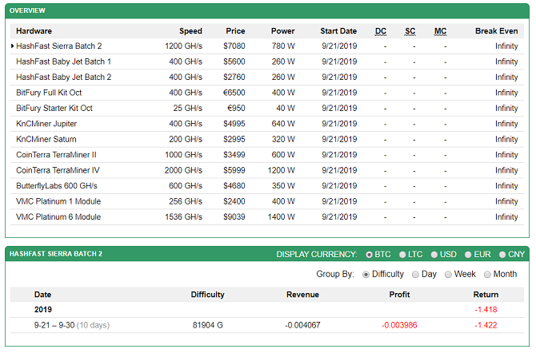Select the HashFast Baby Jet Batch 2 row
Viewport: 536px width, 353px height.
(267, 77)
